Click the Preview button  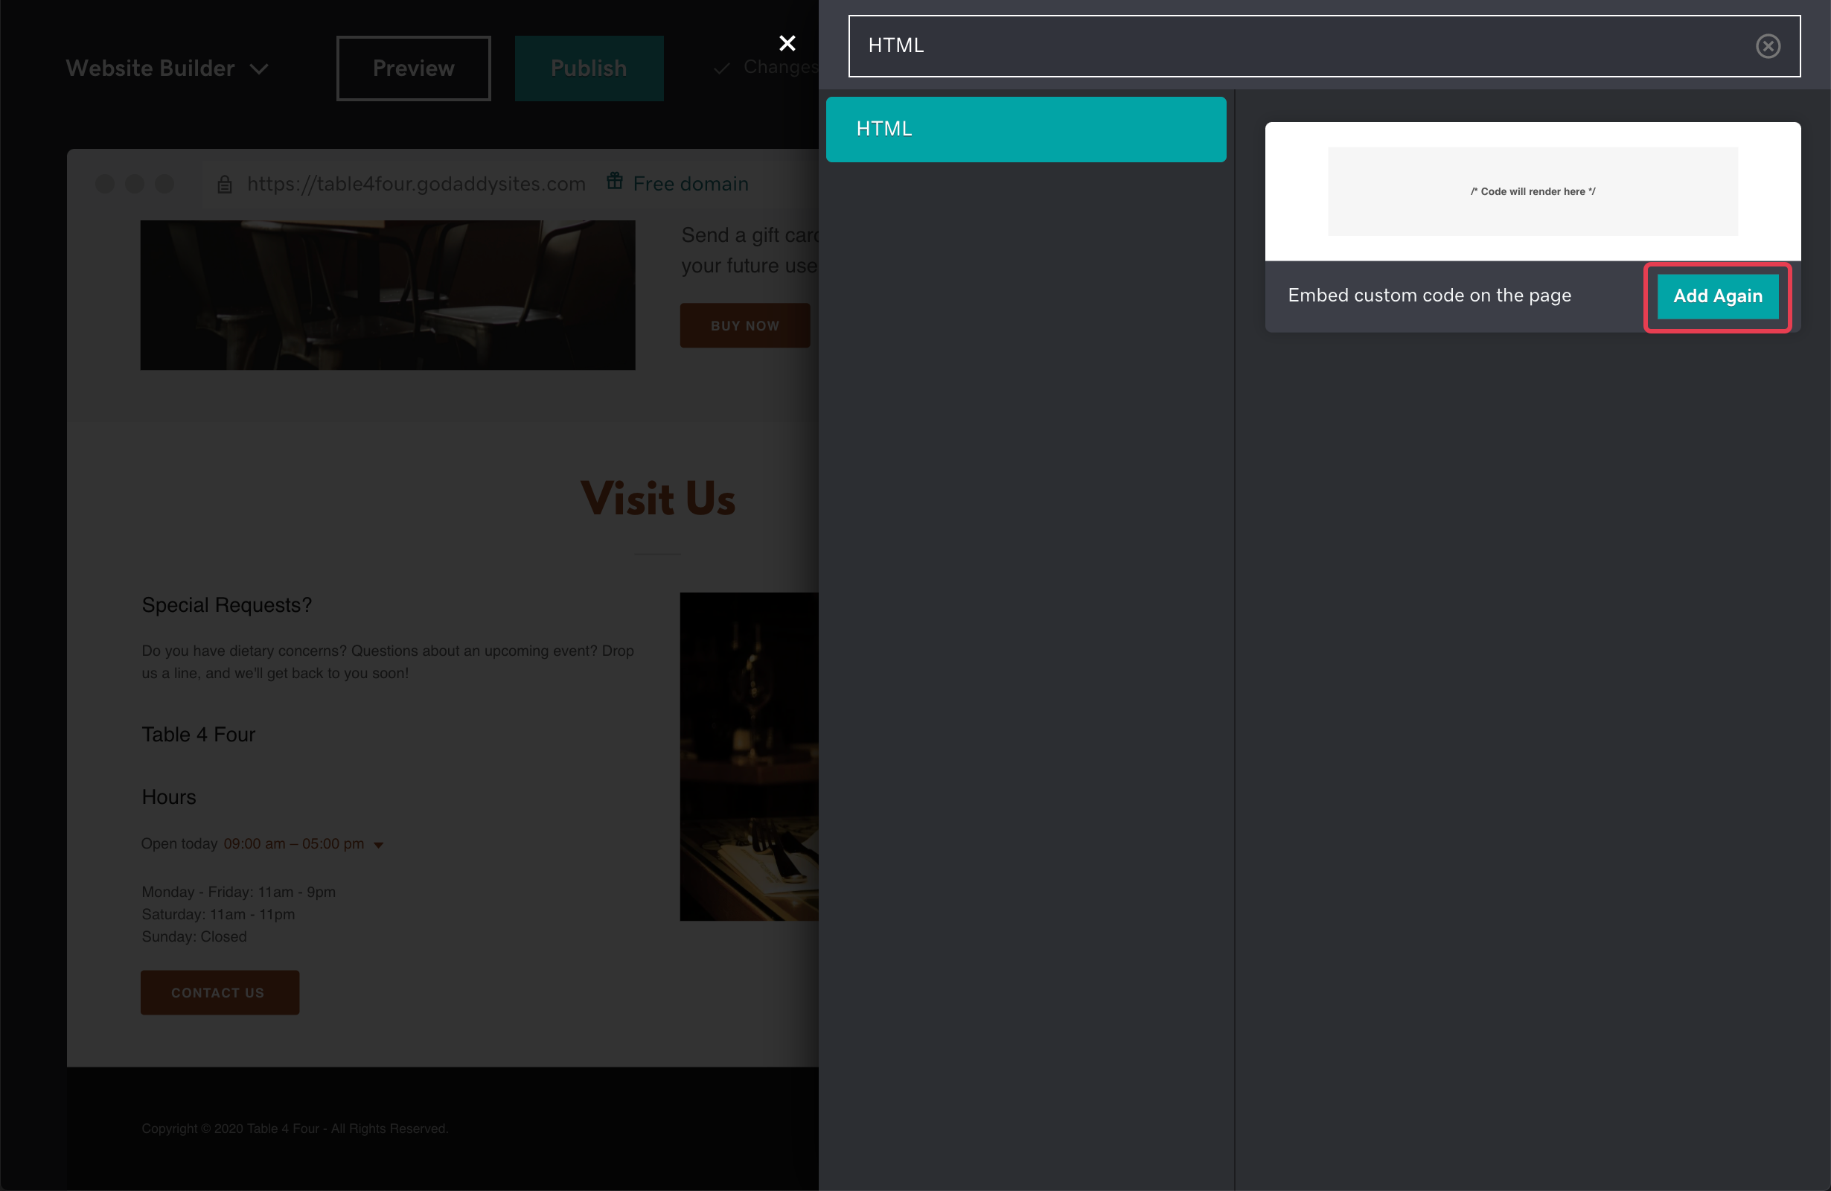(x=412, y=68)
